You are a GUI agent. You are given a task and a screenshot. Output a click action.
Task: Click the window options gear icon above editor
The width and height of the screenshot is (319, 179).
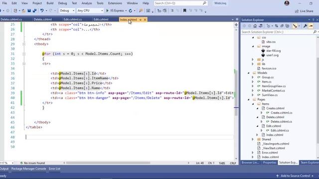tap(237, 19)
